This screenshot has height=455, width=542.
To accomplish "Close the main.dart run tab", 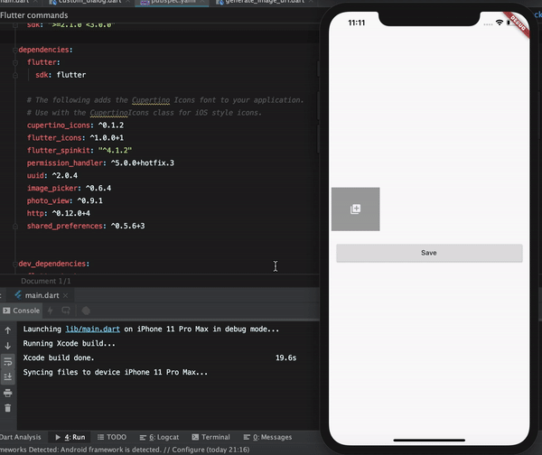I will tap(66, 296).
